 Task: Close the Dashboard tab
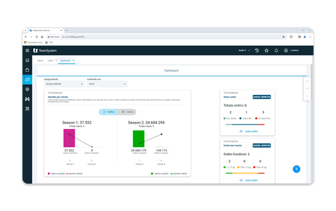coord(73,61)
